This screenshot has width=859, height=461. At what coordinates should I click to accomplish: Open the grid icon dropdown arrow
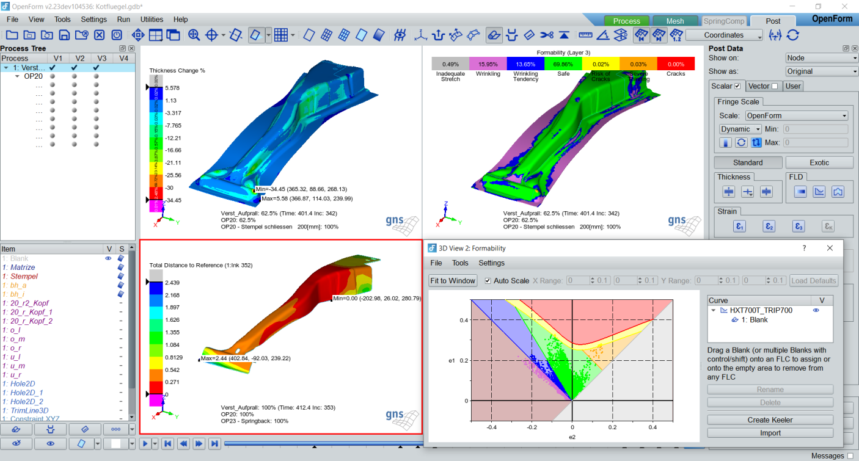pos(292,35)
